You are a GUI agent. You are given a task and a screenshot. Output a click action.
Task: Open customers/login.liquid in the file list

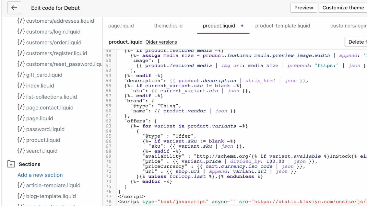point(53,32)
